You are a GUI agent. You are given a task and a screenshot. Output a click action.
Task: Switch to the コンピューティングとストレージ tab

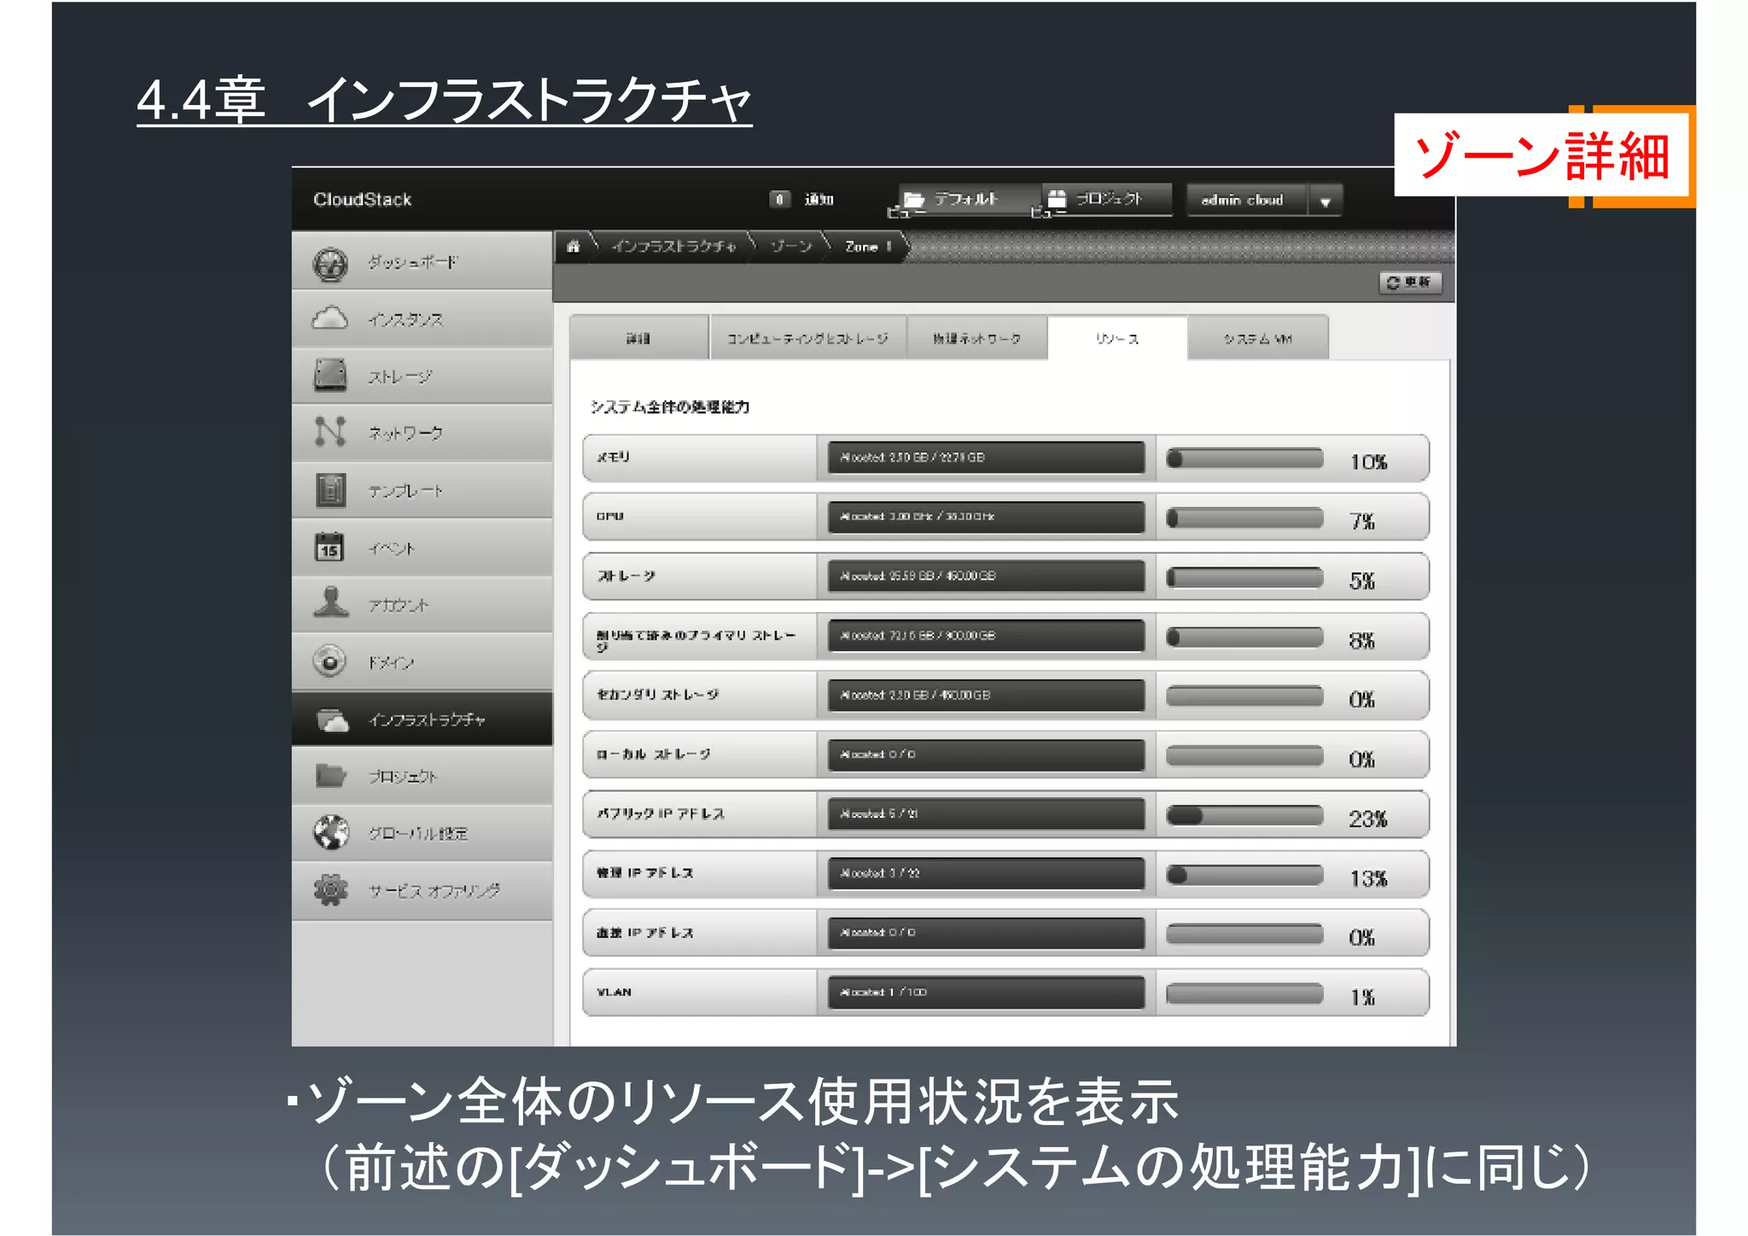[807, 338]
